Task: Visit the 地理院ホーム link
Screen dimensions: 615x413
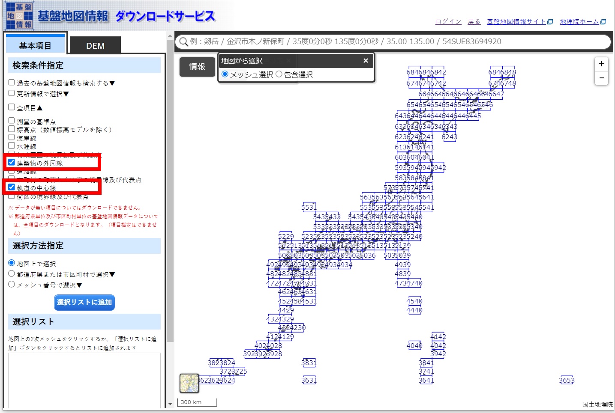Action: point(583,21)
